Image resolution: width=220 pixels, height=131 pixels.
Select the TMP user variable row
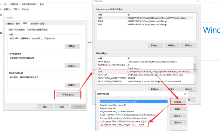point(145,24)
